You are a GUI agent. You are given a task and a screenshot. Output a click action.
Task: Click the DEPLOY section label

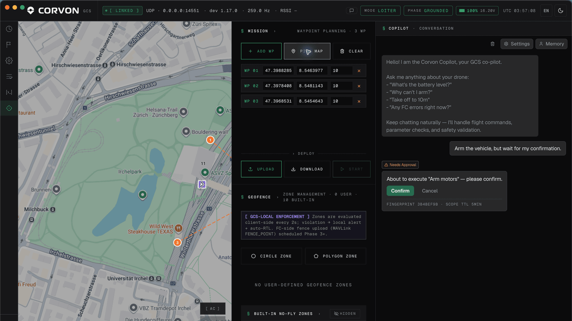pos(306,154)
